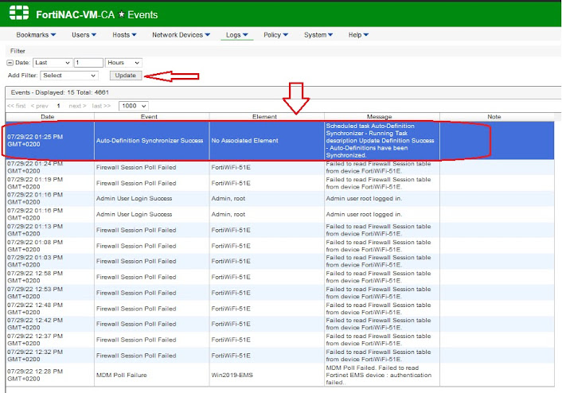Sort by the Message column header
The width and height of the screenshot is (562, 393).
(x=382, y=117)
